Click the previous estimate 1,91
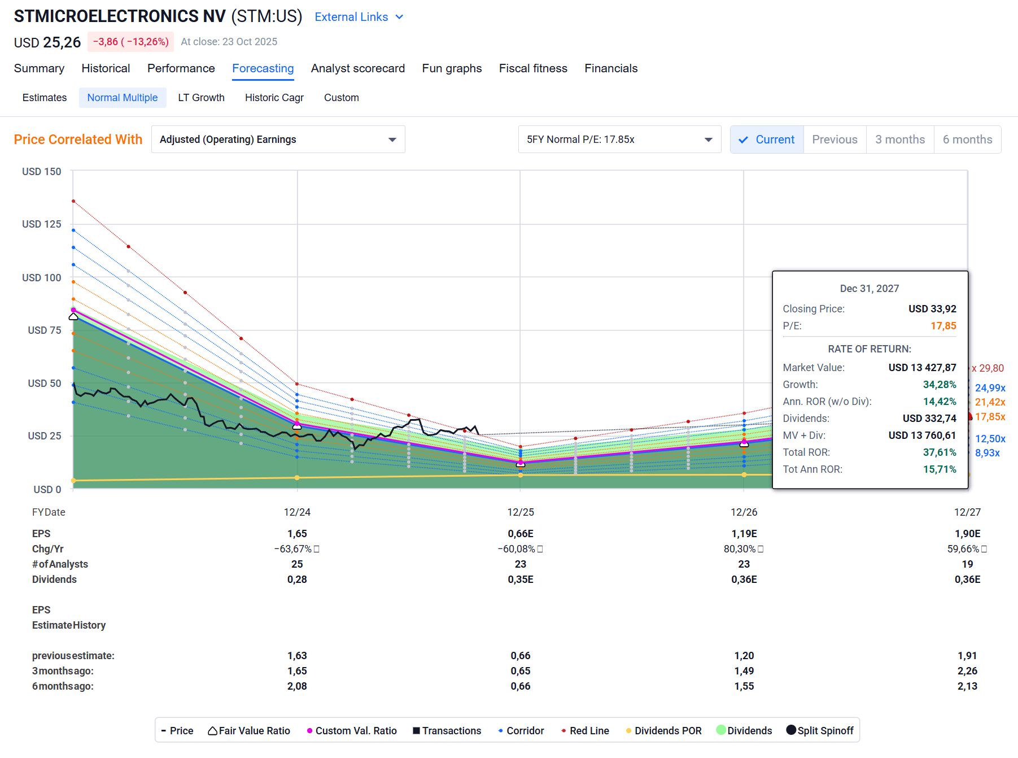 click(x=968, y=656)
